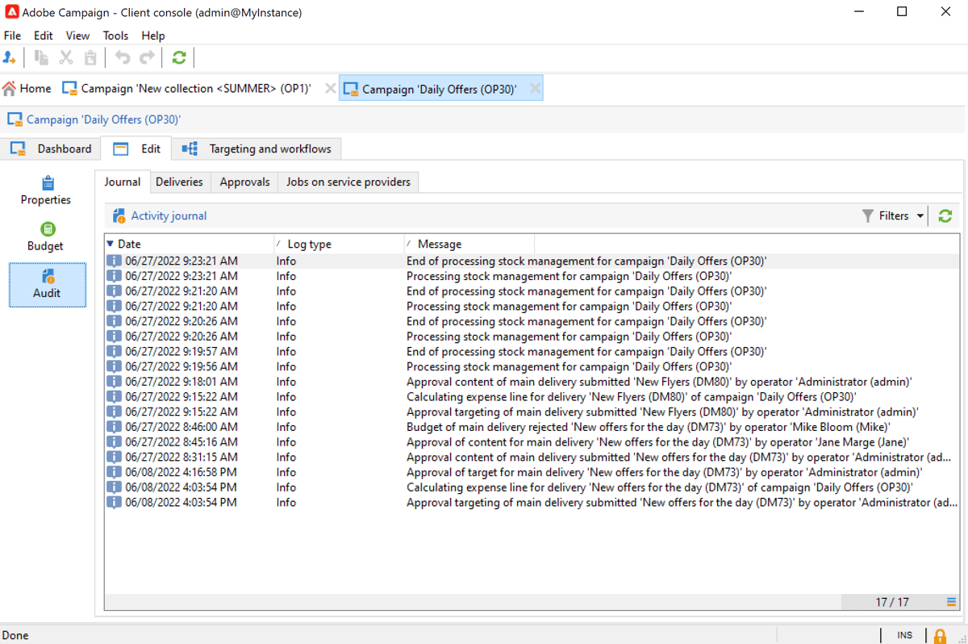This screenshot has width=968, height=644.
Task: Click the operator logon icon in the toolbar
Action: pyautogui.click(x=10, y=57)
